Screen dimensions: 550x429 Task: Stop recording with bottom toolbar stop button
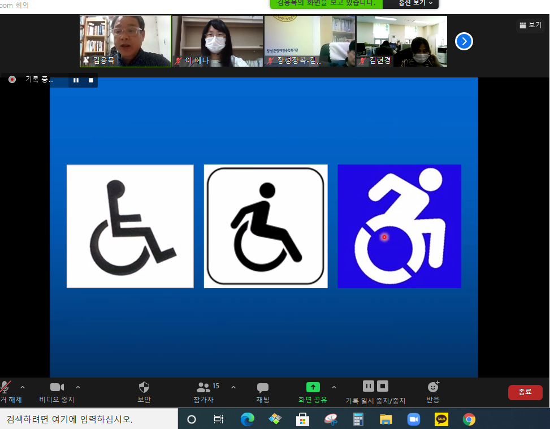pyautogui.click(x=383, y=386)
